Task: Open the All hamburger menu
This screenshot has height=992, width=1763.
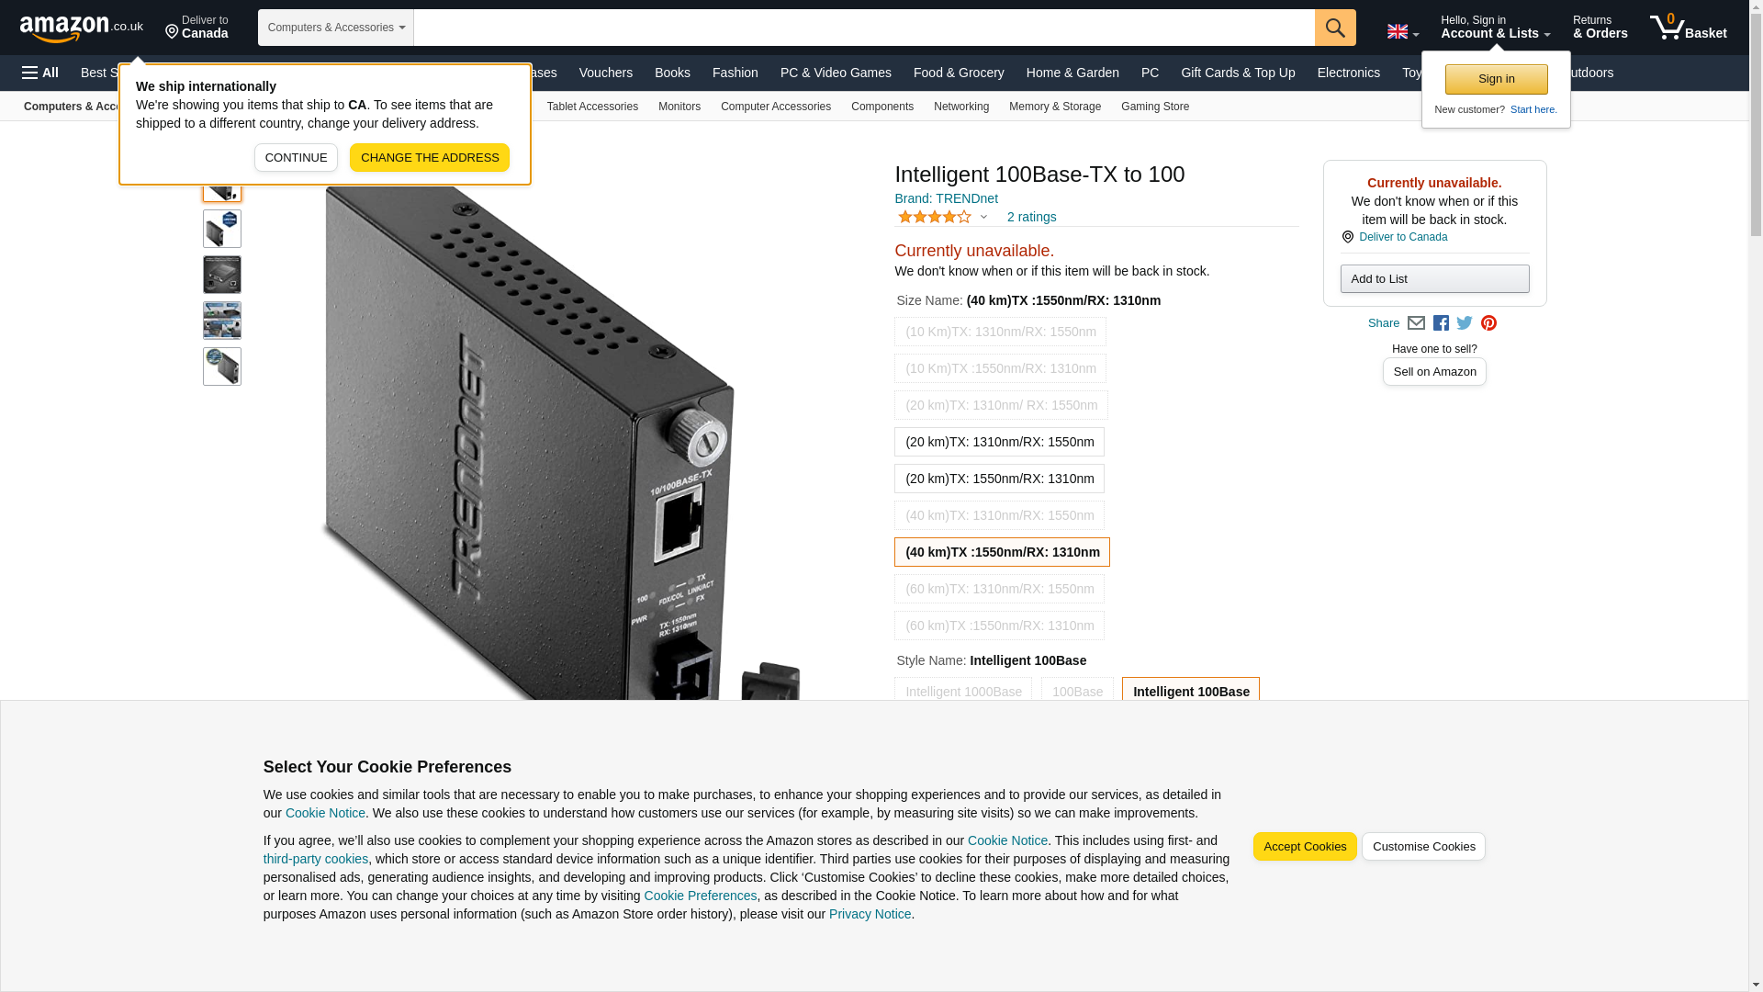Action: tap(40, 73)
